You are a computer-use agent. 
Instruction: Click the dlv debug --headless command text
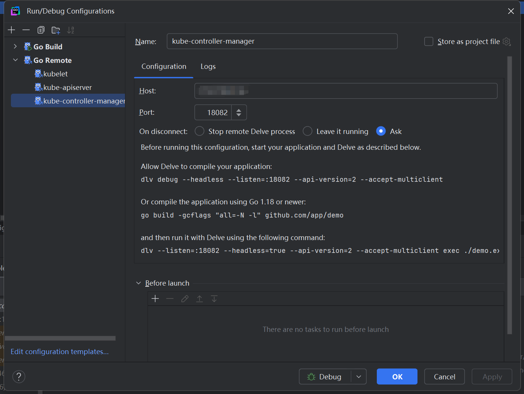point(292,180)
